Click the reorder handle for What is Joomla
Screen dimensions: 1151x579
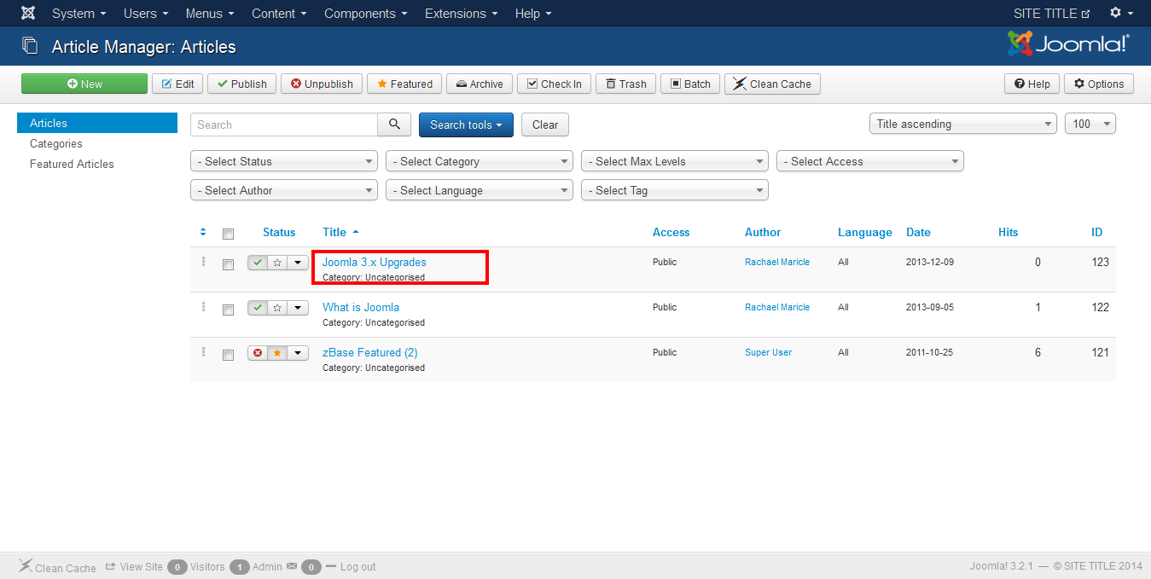coord(203,306)
